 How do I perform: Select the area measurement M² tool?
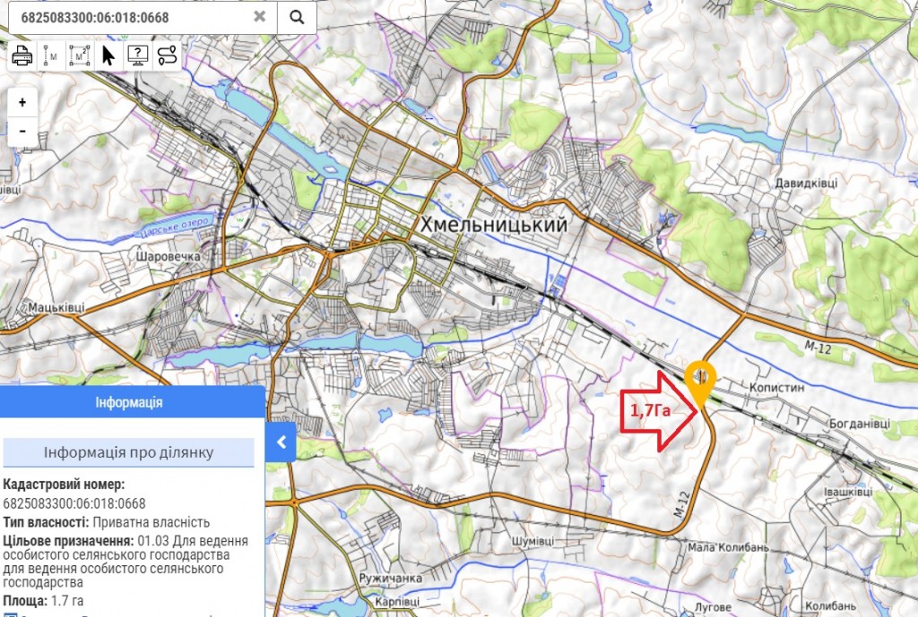coord(80,56)
